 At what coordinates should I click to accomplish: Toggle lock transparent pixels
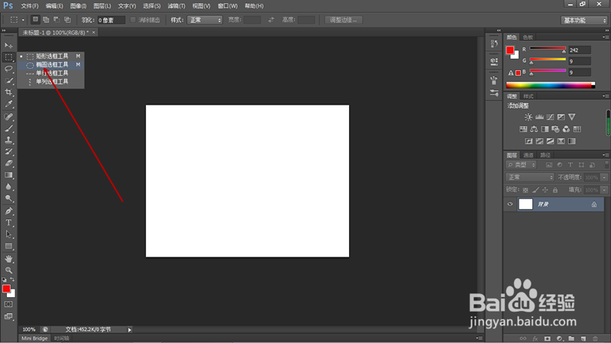point(525,189)
